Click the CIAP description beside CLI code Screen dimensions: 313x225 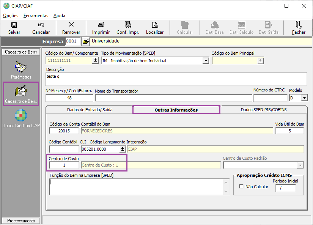pos(215,149)
